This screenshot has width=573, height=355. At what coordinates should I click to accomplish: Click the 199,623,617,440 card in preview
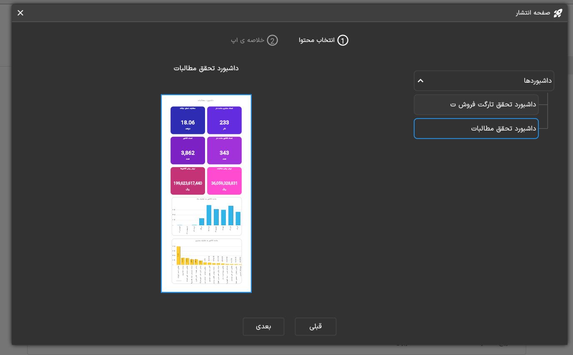[x=188, y=181]
